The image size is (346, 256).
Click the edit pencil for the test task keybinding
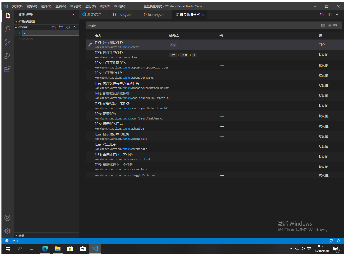point(90,45)
